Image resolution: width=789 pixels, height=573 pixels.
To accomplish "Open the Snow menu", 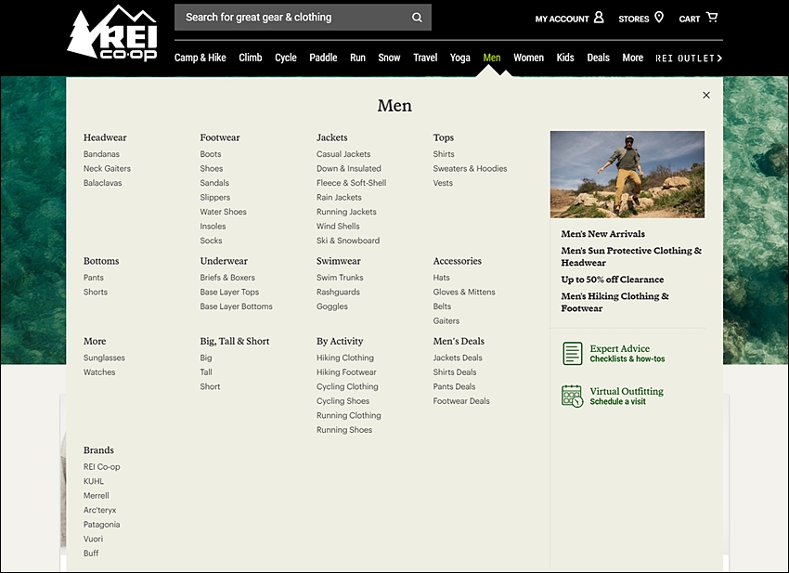I will click(x=389, y=58).
